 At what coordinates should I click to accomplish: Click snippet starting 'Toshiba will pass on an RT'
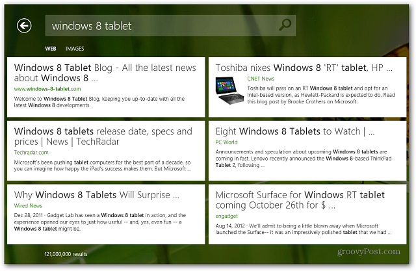tap(321, 95)
